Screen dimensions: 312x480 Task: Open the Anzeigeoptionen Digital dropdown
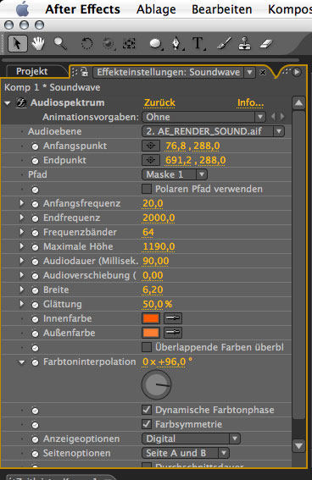coord(191,439)
